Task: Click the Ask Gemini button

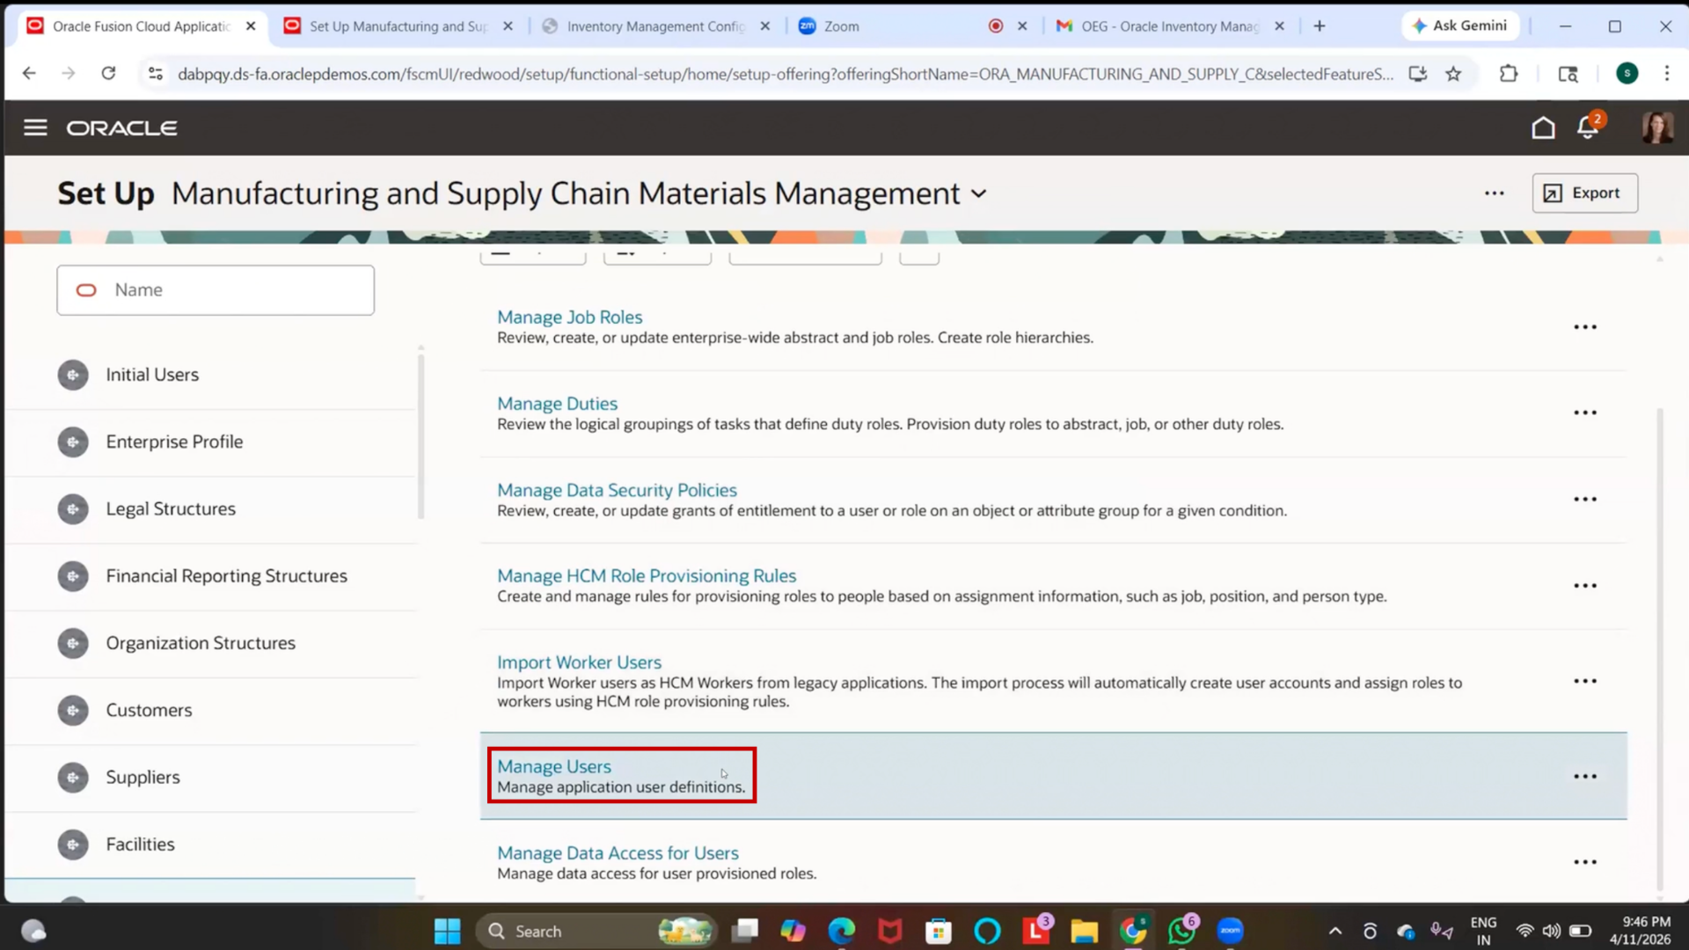Action: pyautogui.click(x=1460, y=26)
